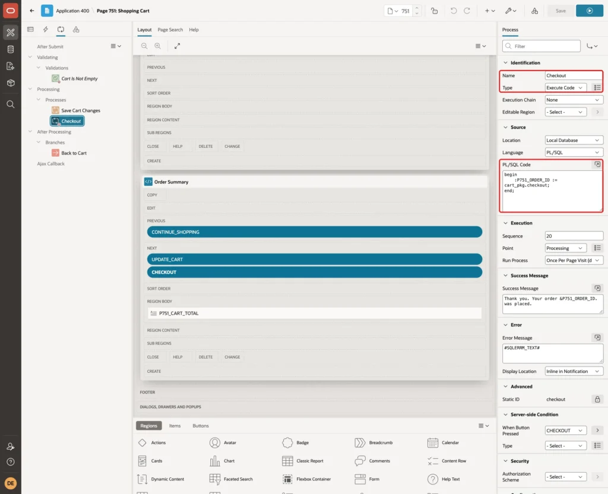Open quick pick list beside Point
This screenshot has width=608, height=494.
click(x=597, y=248)
